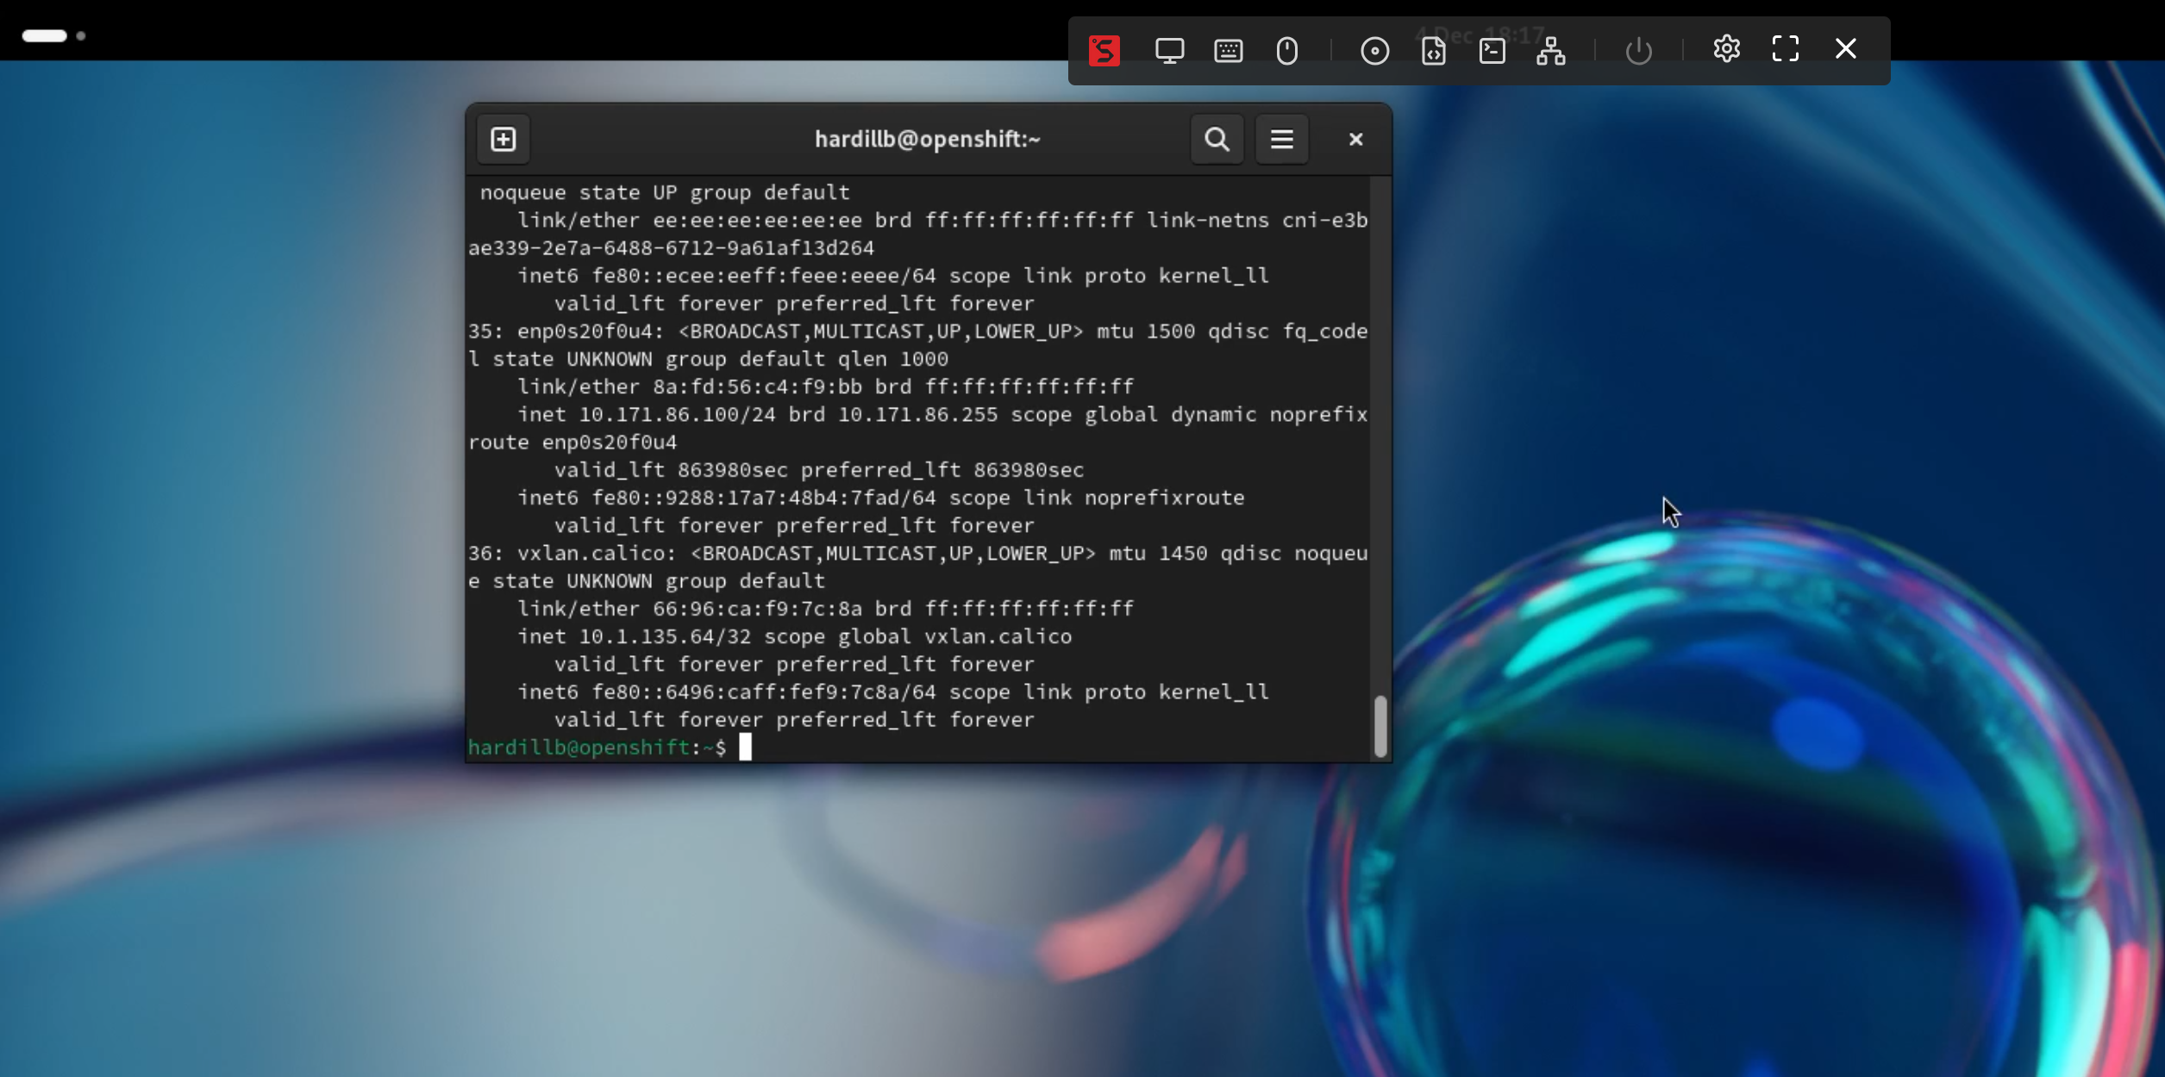The image size is (2165, 1077).
Task: Click the text 'noqueue state UP group default'
Action: click(665, 193)
